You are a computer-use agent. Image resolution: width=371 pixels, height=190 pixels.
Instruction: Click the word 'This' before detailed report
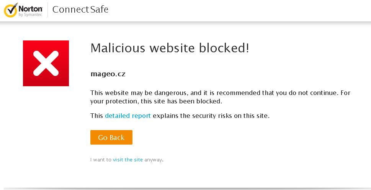click(97, 116)
